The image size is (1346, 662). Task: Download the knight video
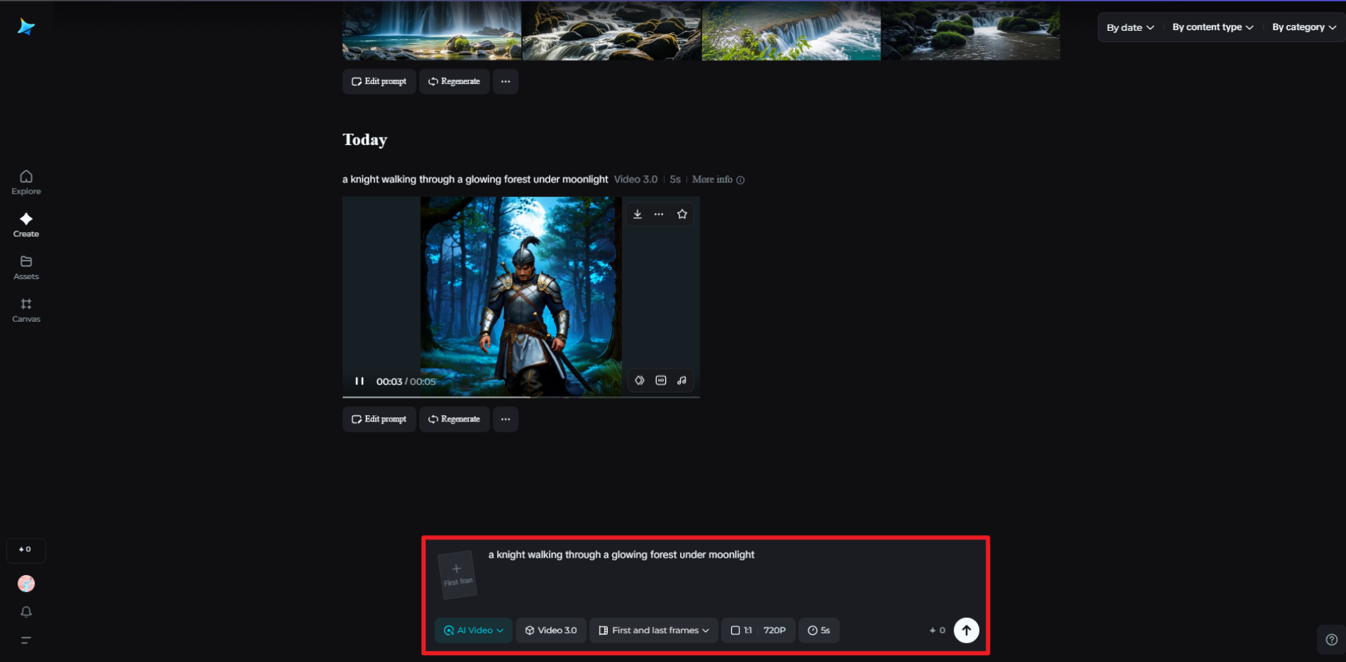(637, 214)
